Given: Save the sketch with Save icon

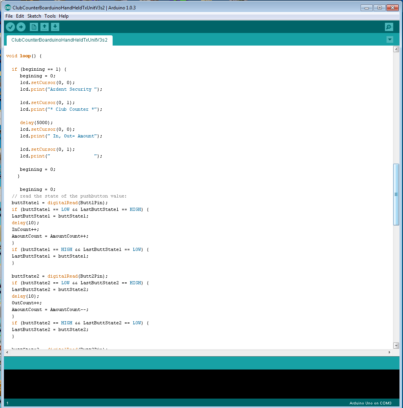Looking at the screenshot, I should pos(55,27).
